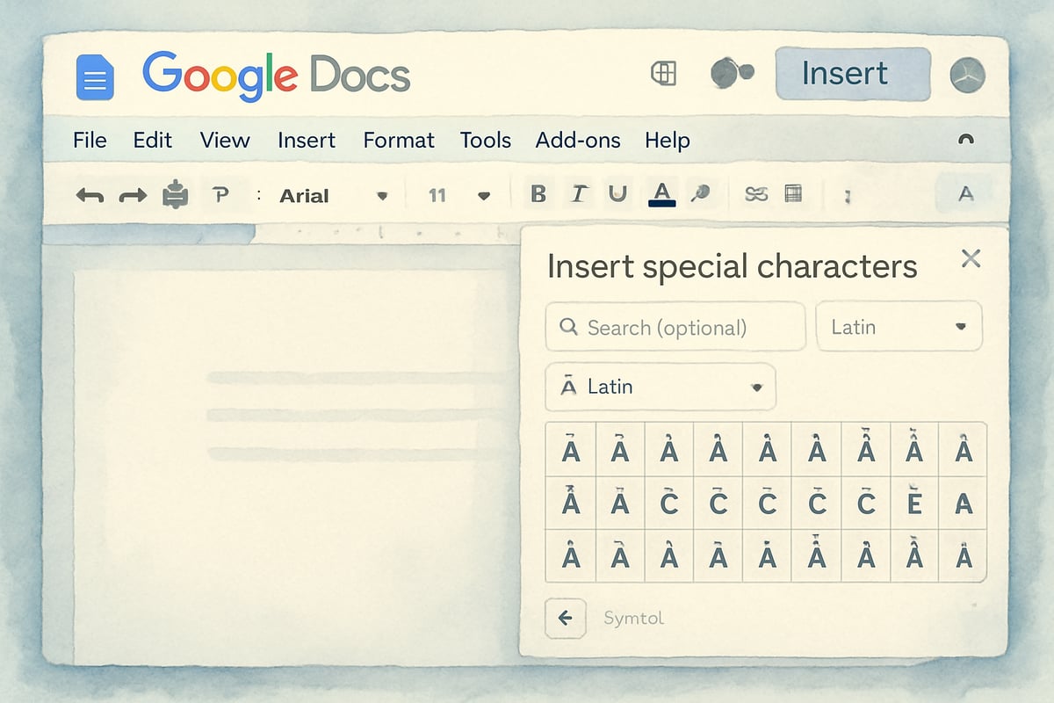The image size is (1054, 703).
Task: Open the Arial font dropdown
Action: tap(334, 196)
